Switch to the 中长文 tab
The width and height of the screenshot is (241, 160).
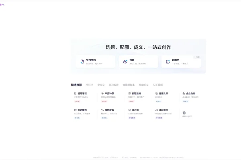[x=101, y=85]
